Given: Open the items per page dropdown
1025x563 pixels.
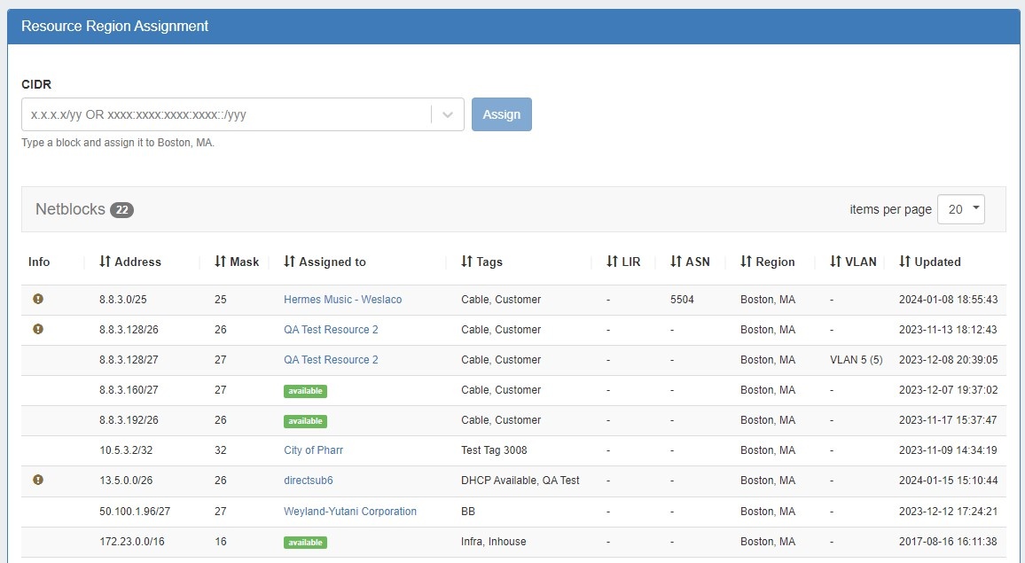Looking at the screenshot, I should coord(960,209).
